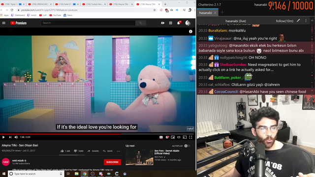Click username CocoaCouncil in chat
This screenshot has width=315, height=177.
tap(226, 92)
